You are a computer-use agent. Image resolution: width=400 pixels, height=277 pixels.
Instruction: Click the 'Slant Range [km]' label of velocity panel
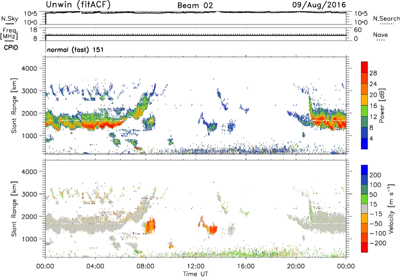pos(14,209)
